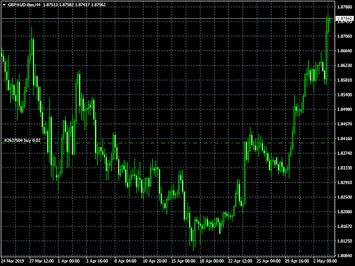
Task: Click the high price value 1.87582
Action: coord(66,5)
